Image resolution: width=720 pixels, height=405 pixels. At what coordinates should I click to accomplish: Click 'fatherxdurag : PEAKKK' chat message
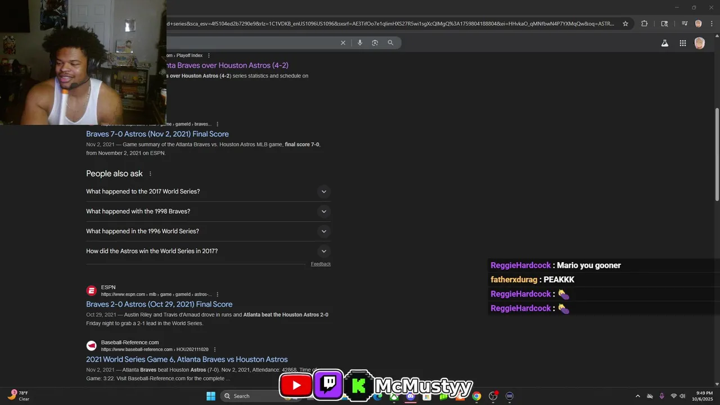[x=533, y=280]
